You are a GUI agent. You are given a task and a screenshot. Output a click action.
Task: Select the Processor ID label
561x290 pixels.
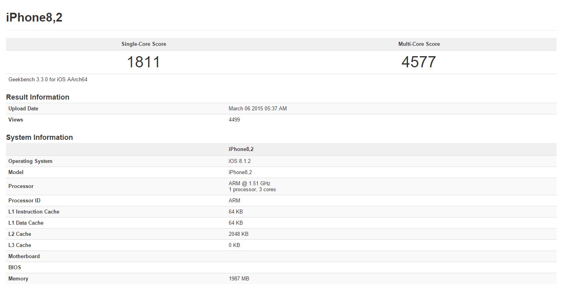24,201
